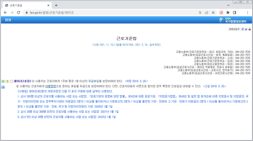The image size is (253, 141).
Task: Open Chrome three-dot menu
Action: pyautogui.click(x=248, y=13)
